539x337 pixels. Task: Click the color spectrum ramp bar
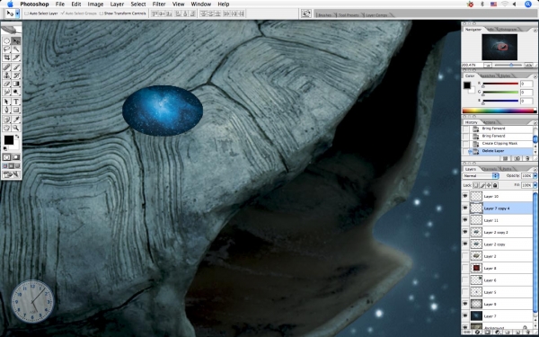[x=499, y=111]
